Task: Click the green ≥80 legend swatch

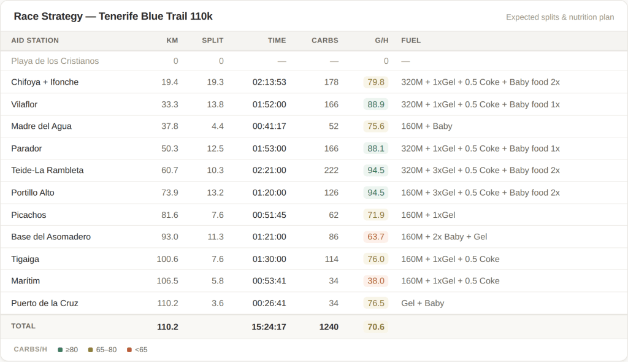Action: pos(60,350)
